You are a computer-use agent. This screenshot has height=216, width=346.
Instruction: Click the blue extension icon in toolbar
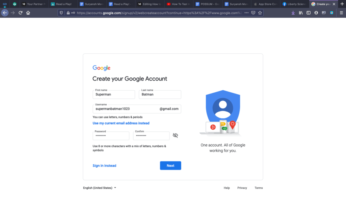[x=332, y=13]
